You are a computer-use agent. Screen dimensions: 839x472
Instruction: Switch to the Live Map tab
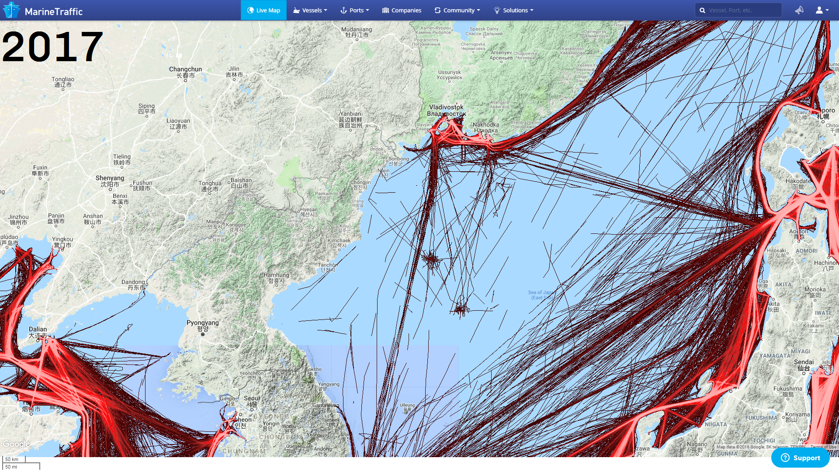click(263, 10)
